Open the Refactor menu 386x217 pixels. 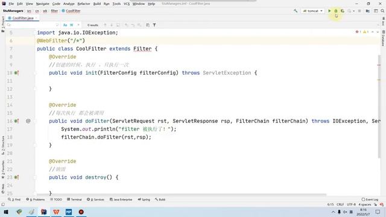click(x=84, y=4)
